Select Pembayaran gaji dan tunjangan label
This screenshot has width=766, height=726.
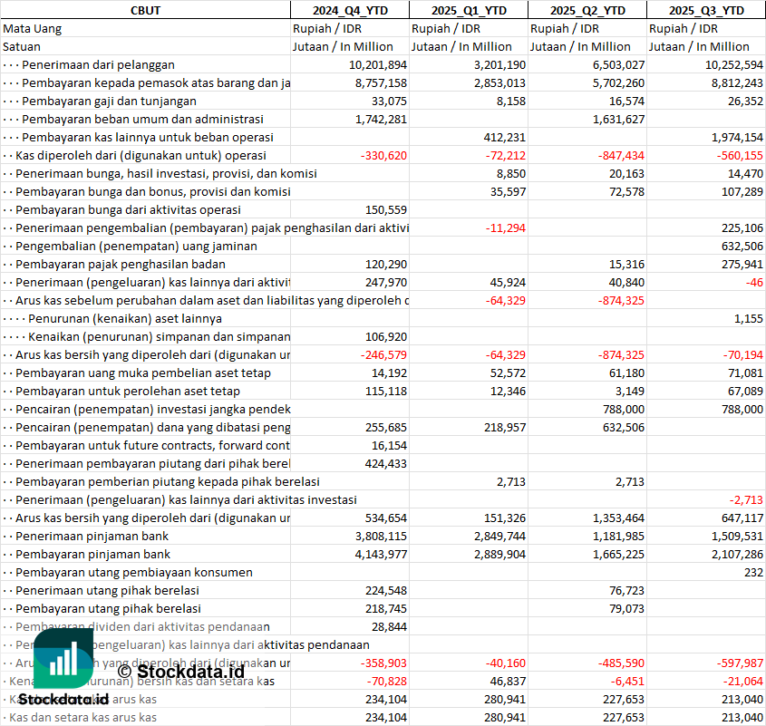click(x=109, y=102)
